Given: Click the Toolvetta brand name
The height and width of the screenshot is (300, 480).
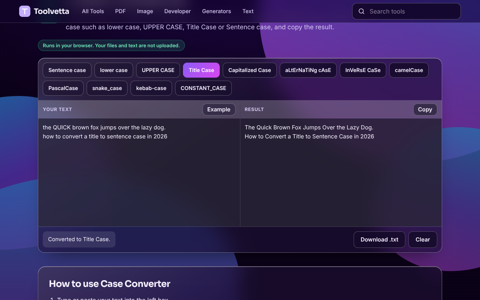Looking at the screenshot, I should 51,11.
